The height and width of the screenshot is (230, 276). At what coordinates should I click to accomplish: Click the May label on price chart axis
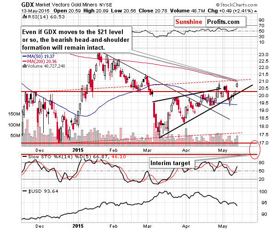tap(223, 150)
